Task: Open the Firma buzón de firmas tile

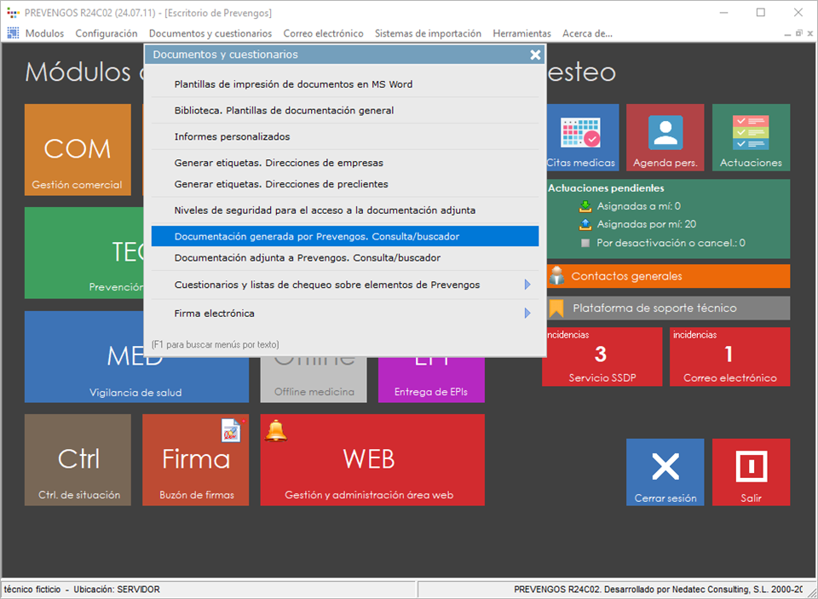Action: [196, 460]
